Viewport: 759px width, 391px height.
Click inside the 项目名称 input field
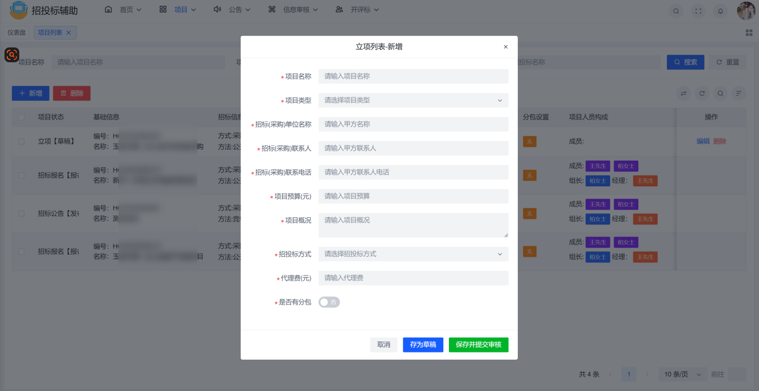point(413,76)
